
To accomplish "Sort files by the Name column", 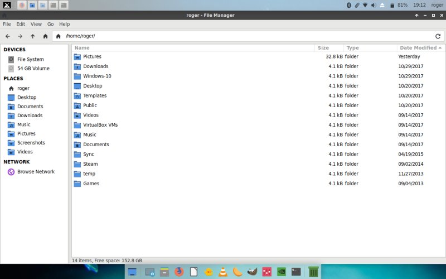I will tap(82, 48).
